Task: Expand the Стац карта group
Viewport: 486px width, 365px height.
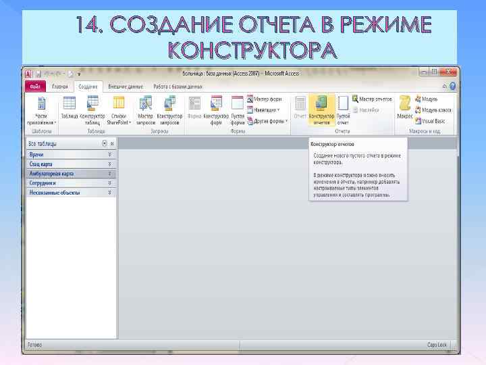Action: 71,164
